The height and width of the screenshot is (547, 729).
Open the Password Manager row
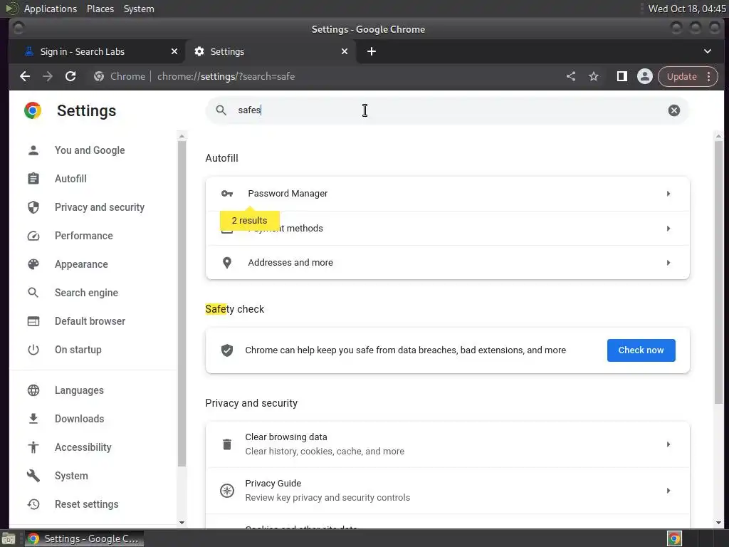click(x=447, y=194)
